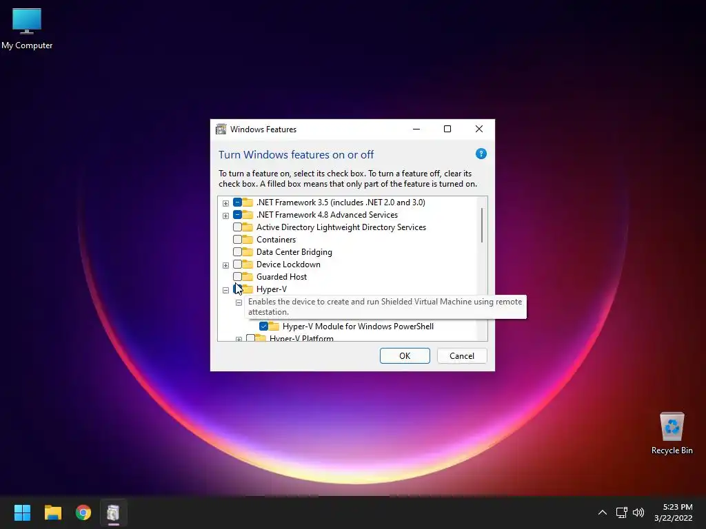Toggle the .NET Framework 3.5 checkbox

tap(237, 203)
